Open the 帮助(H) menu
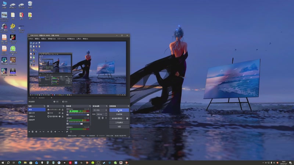The width and height of the screenshot is (294, 165). pyautogui.click(x=85, y=39)
